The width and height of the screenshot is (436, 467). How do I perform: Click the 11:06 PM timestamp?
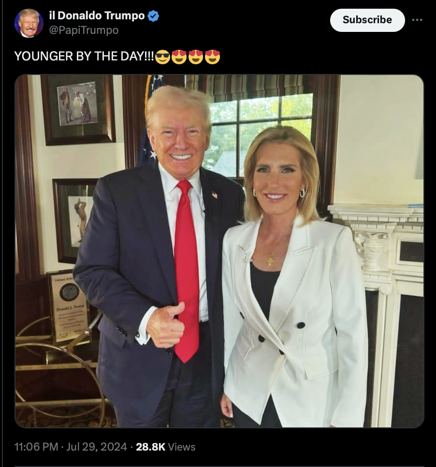tap(36, 447)
